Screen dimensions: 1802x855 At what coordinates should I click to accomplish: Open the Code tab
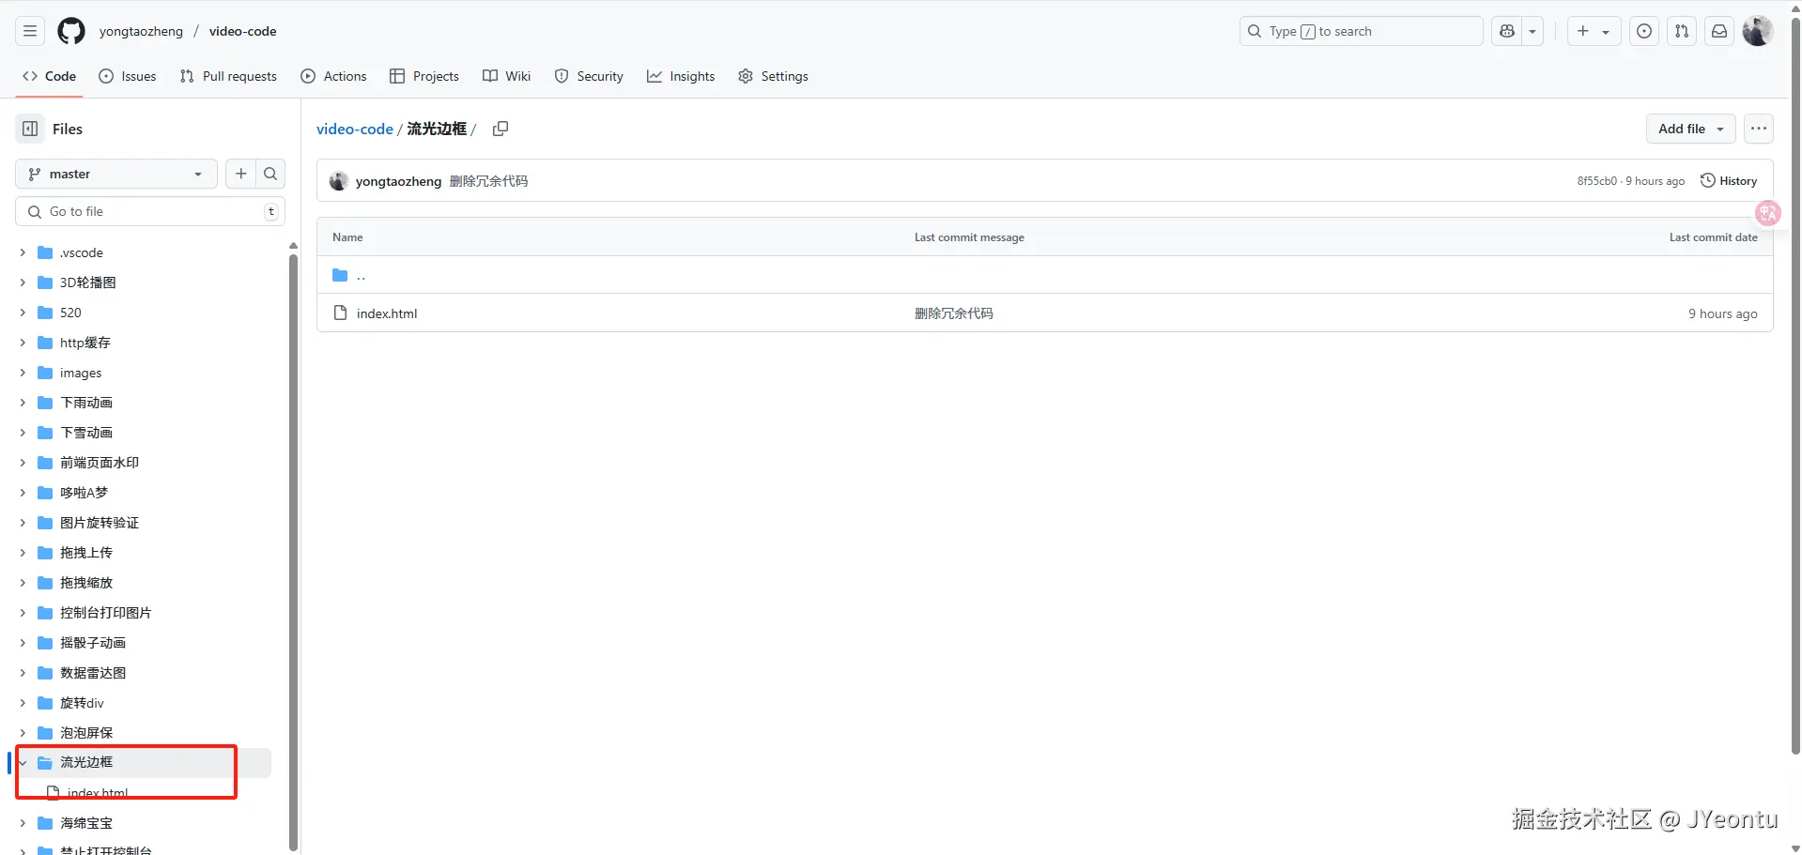tap(50, 76)
